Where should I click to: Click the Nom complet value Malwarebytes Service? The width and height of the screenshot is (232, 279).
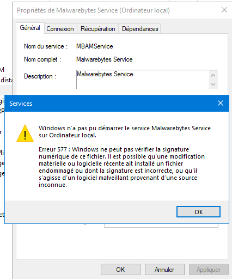105,59
